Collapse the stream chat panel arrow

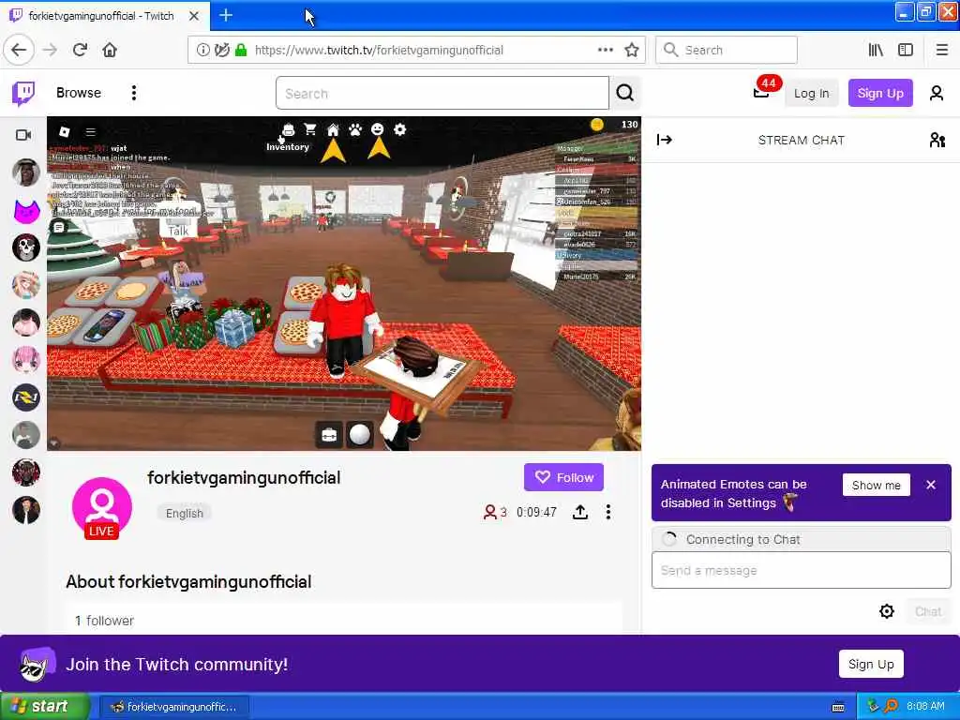pyautogui.click(x=665, y=141)
